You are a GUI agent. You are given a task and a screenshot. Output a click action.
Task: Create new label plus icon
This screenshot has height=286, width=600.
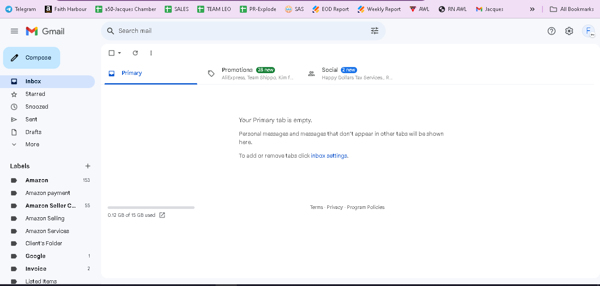click(88, 166)
